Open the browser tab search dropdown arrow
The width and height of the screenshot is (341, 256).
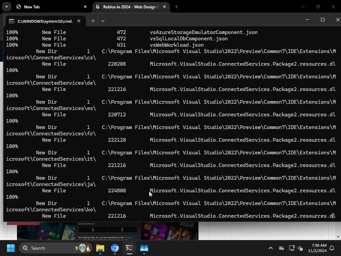point(7,7)
